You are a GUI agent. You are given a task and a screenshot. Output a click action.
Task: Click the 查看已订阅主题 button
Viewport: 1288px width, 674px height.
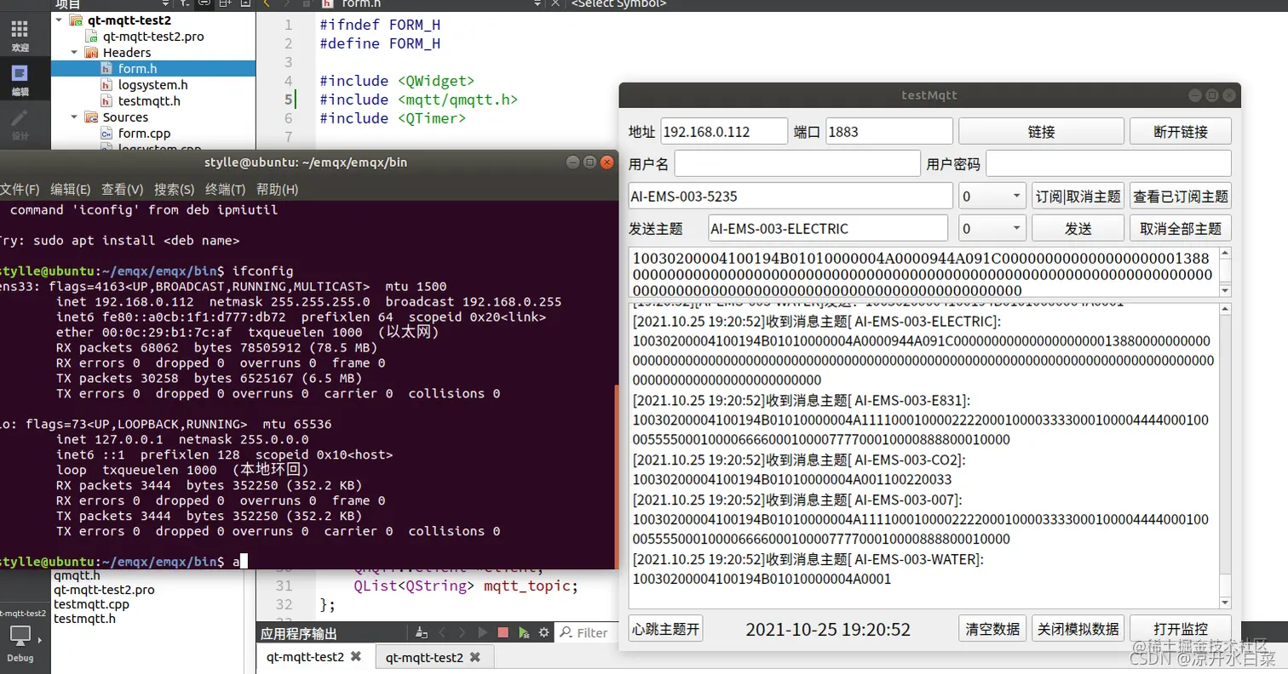click(x=1181, y=196)
